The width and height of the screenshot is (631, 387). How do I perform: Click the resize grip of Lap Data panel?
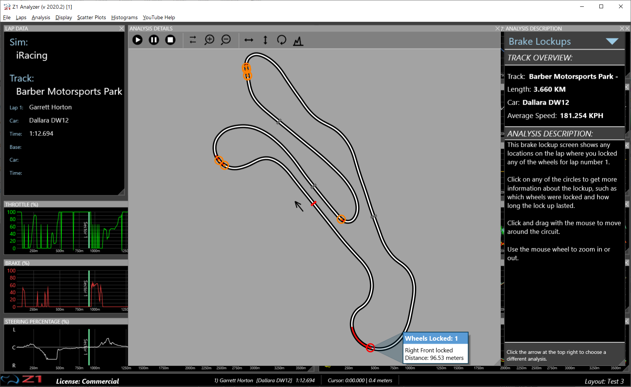[x=121, y=192]
